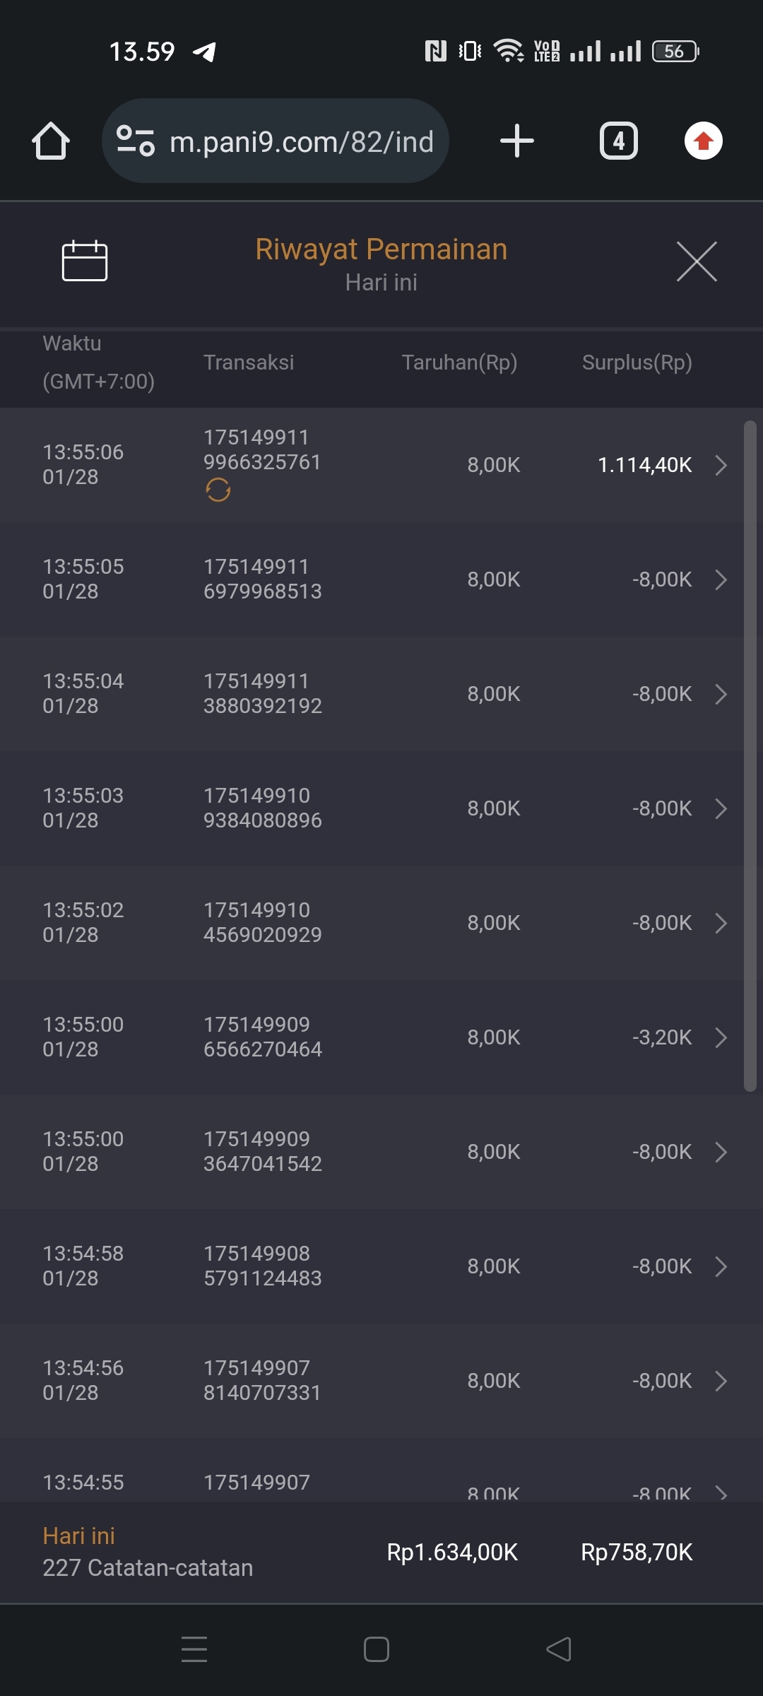This screenshot has height=1696, width=763.
Task: Tap the Hari ini summary label
Action: click(79, 1536)
